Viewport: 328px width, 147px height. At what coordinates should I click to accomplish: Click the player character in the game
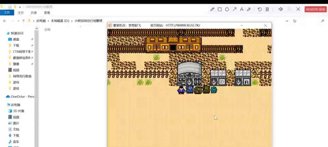click(x=181, y=90)
